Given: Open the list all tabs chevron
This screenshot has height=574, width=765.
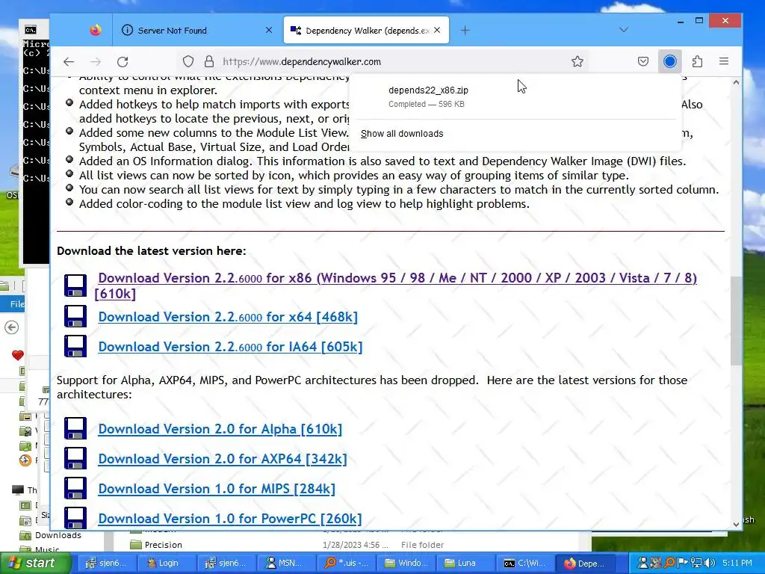Looking at the screenshot, I should [x=624, y=30].
